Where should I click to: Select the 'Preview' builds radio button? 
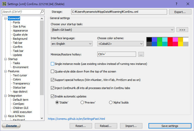82,103
